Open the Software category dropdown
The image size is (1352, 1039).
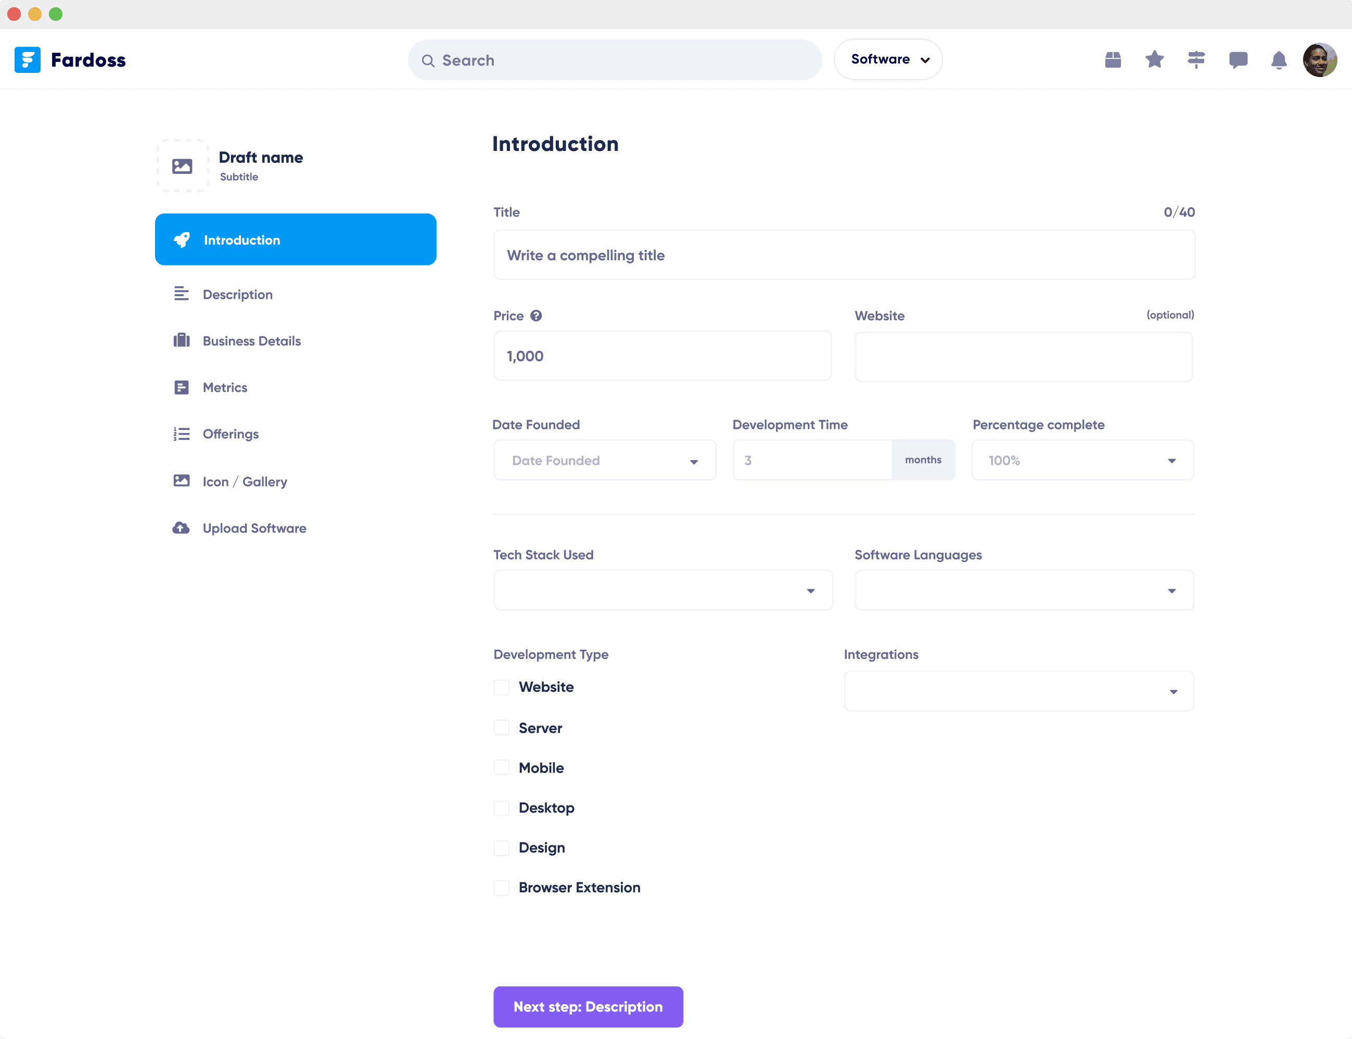coord(887,59)
